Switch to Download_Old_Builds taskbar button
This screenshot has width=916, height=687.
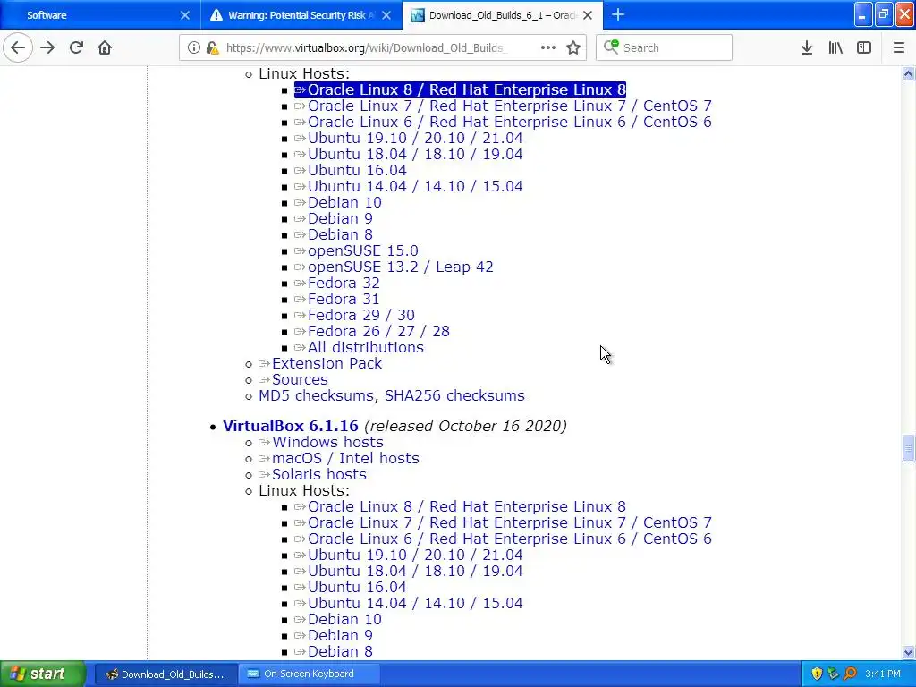pyautogui.click(x=165, y=674)
